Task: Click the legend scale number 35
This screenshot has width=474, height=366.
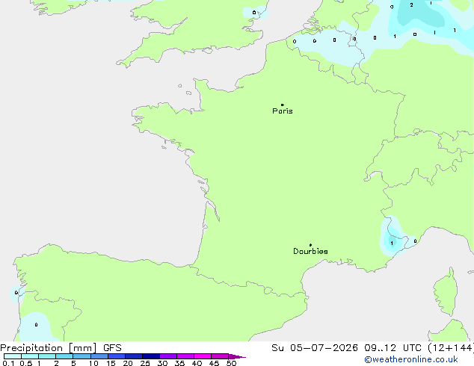Action: point(179,363)
